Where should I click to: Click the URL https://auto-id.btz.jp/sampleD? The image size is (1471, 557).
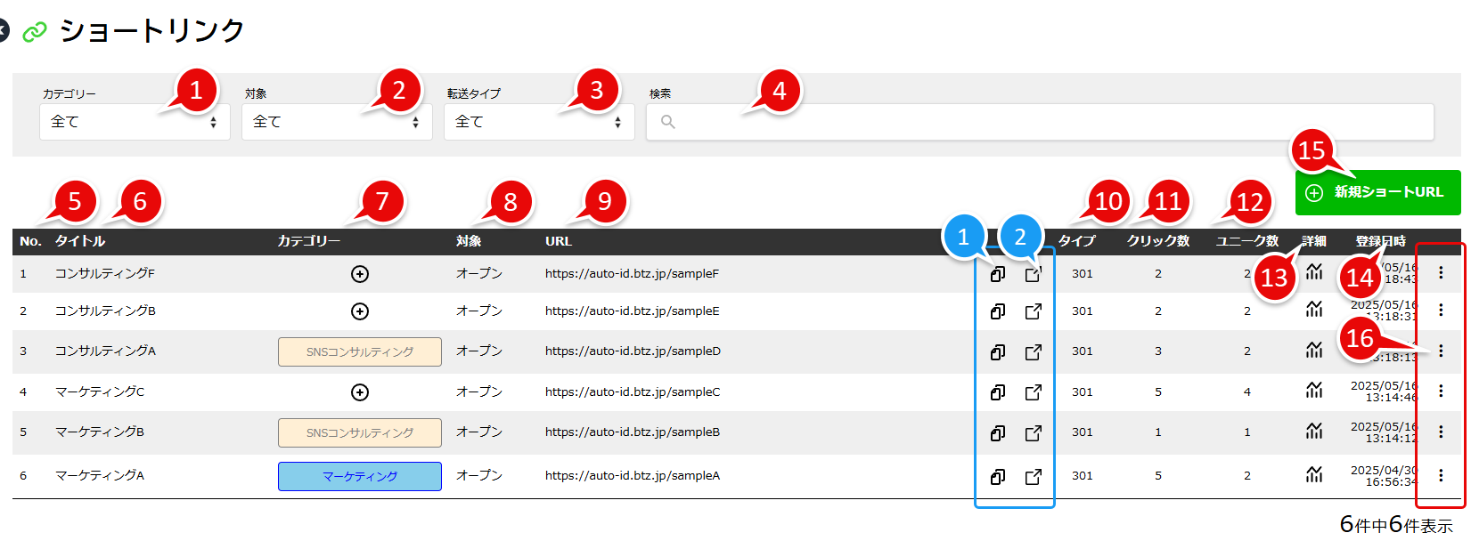point(633,351)
